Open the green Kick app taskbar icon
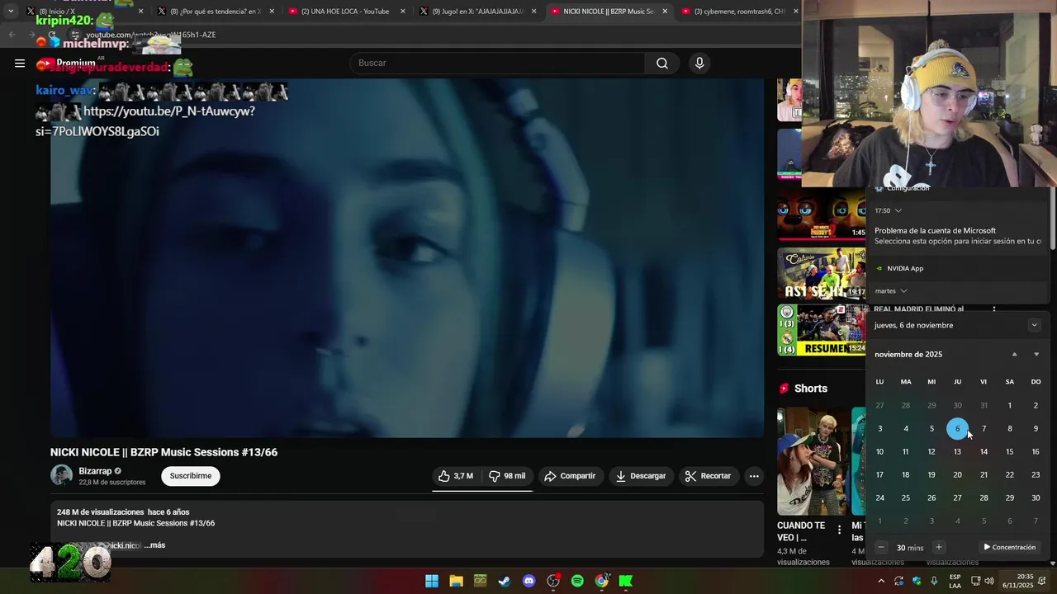Screen dimensions: 1057x594 (626, 581)
